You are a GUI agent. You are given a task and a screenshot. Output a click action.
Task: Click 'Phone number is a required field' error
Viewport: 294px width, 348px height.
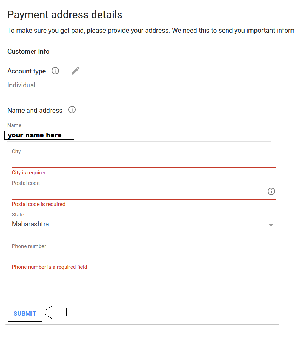49,267
